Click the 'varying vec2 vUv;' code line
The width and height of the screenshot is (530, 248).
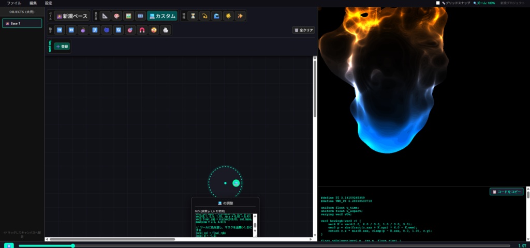pos(336,214)
